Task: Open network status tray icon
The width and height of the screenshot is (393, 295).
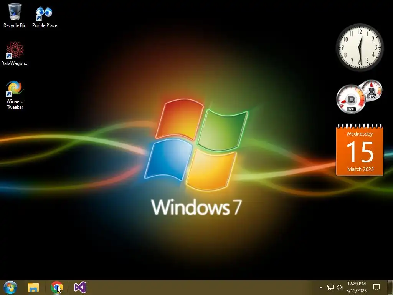Action: pyautogui.click(x=330, y=287)
